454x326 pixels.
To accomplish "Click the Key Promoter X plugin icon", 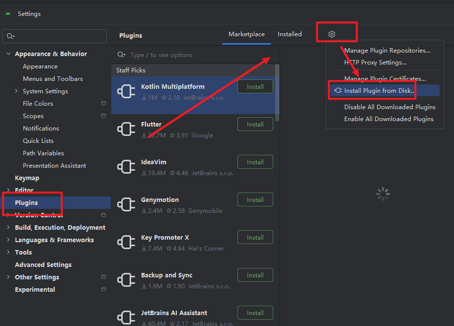I will click(x=126, y=243).
